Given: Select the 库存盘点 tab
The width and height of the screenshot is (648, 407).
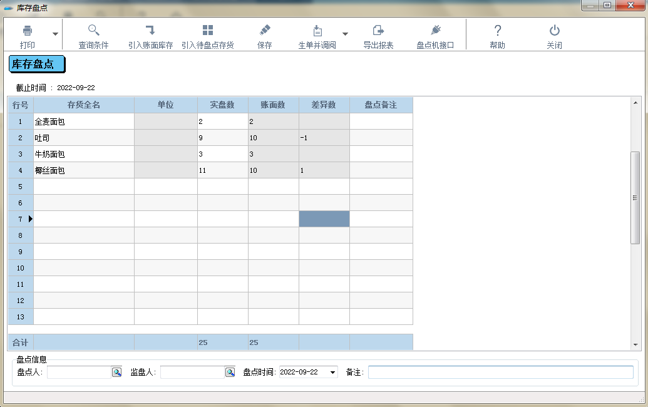Looking at the screenshot, I should [x=36, y=64].
